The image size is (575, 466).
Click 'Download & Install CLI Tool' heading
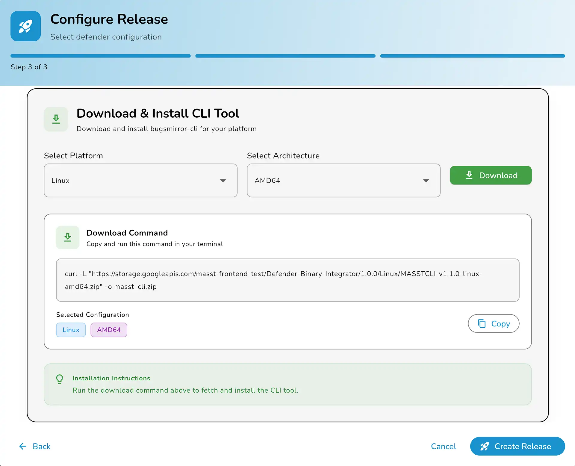158,114
